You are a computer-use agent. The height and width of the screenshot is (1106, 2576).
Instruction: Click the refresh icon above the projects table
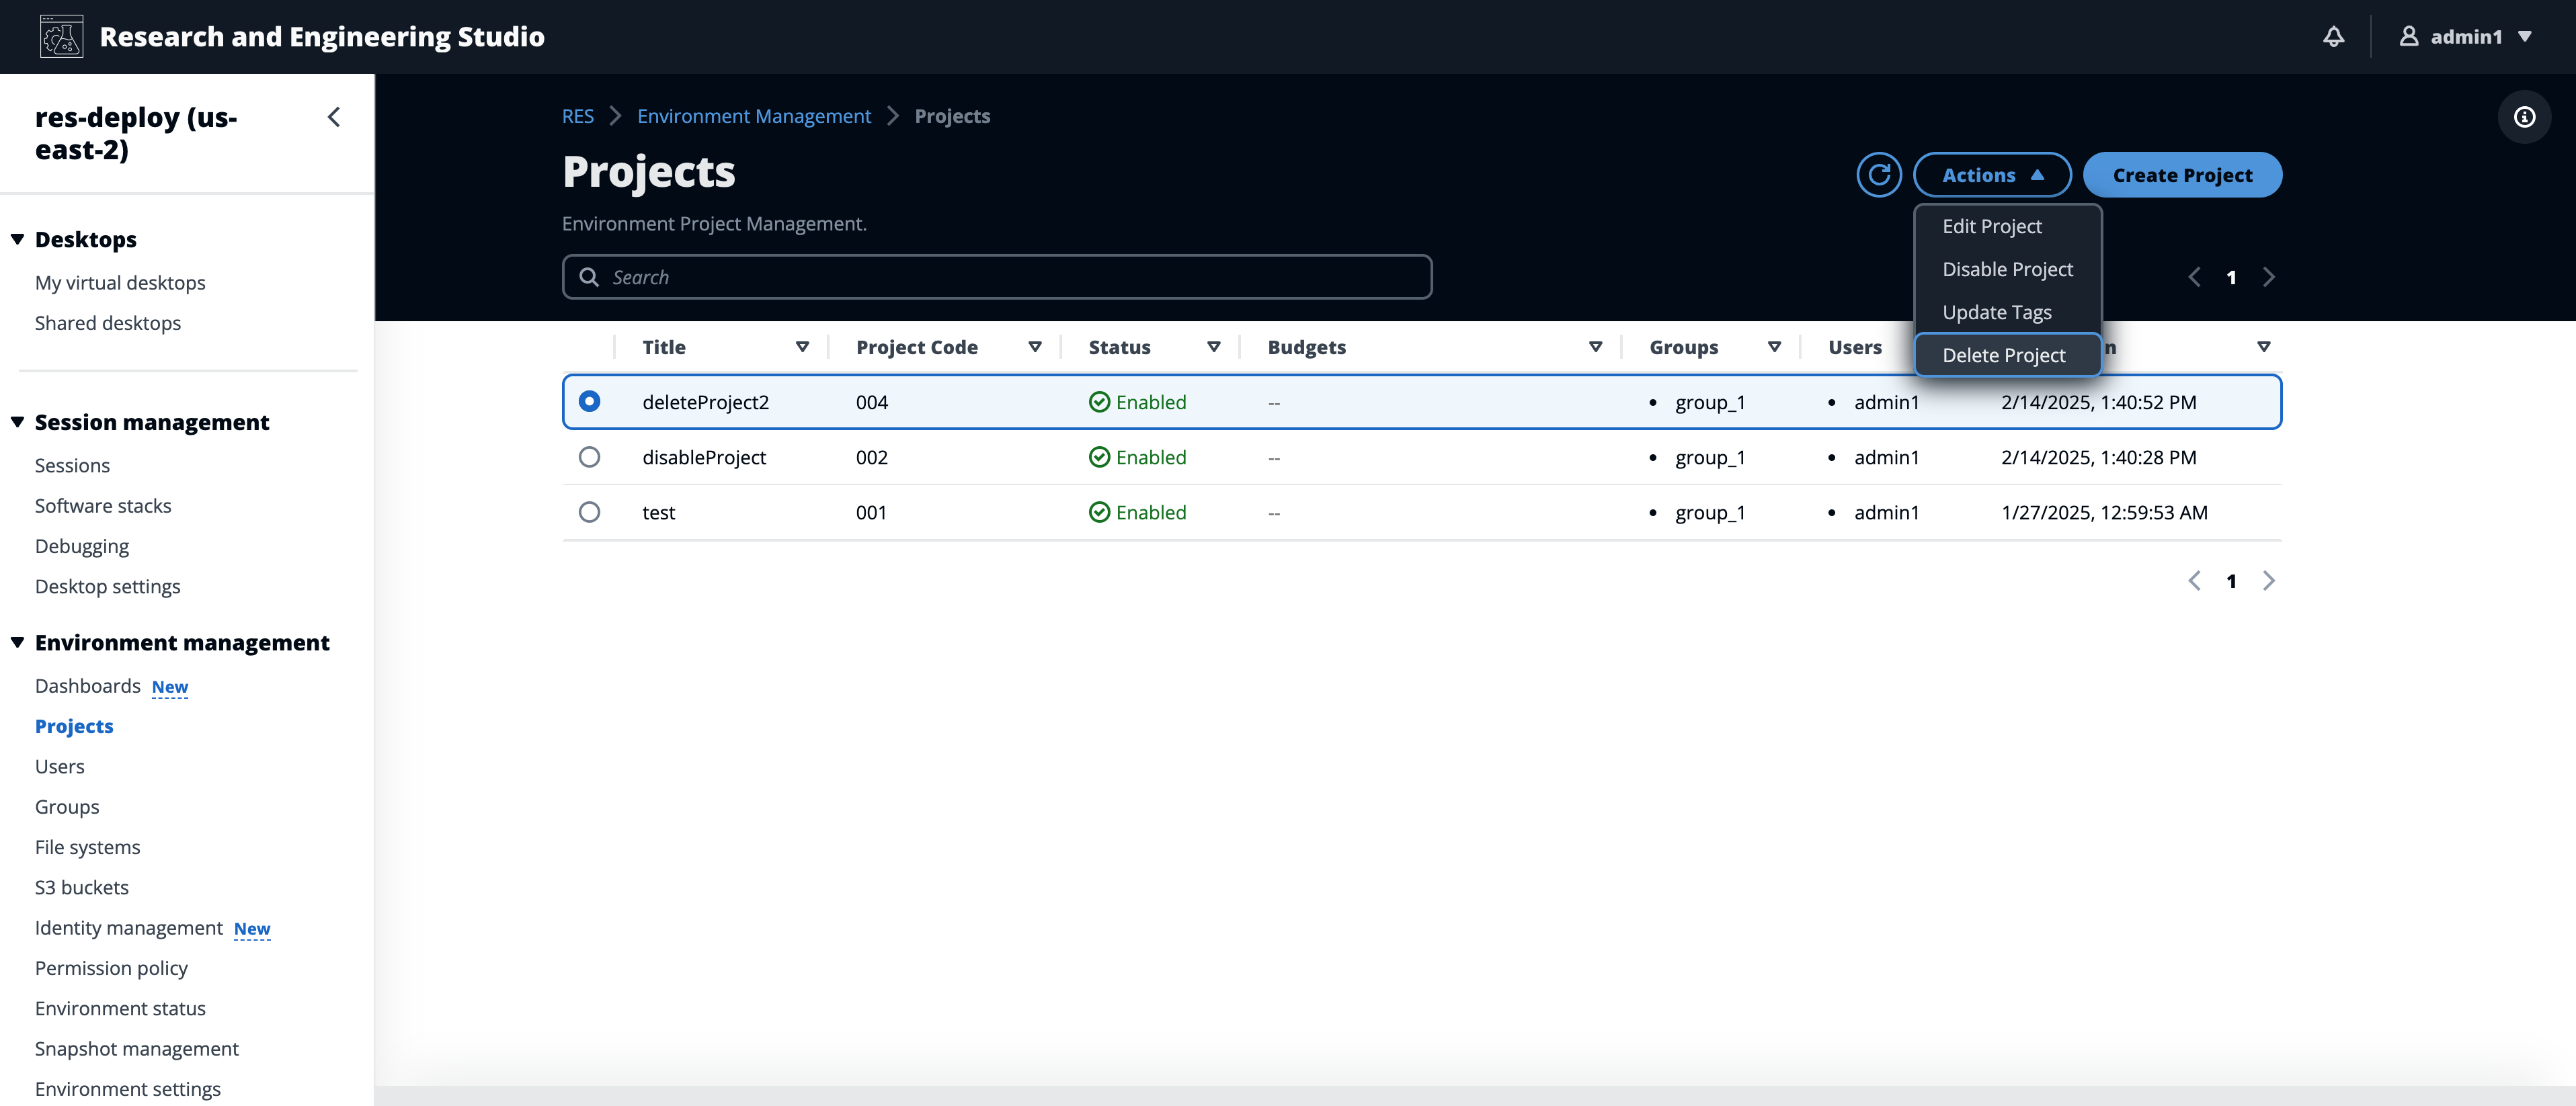(1879, 174)
